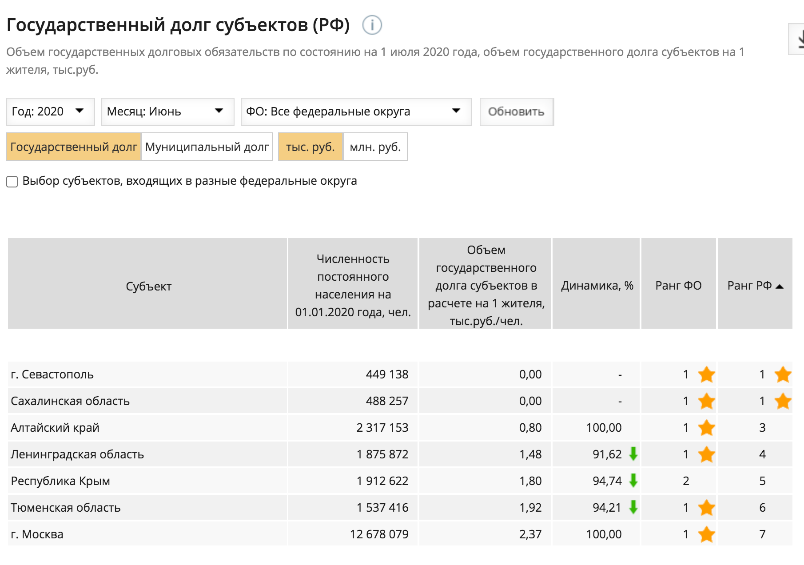
Task: Switch units to млн. руб.
Action: tap(375, 147)
